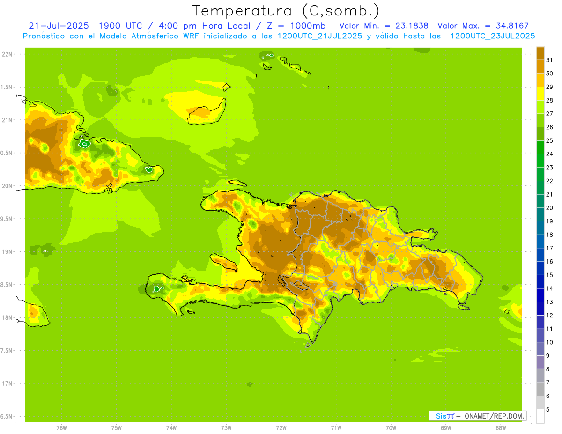Image resolution: width=562 pixels, height=434 pixels.
Task: Click "1200UTC_21JUL2025" initialization text
Action: point(318,36)
